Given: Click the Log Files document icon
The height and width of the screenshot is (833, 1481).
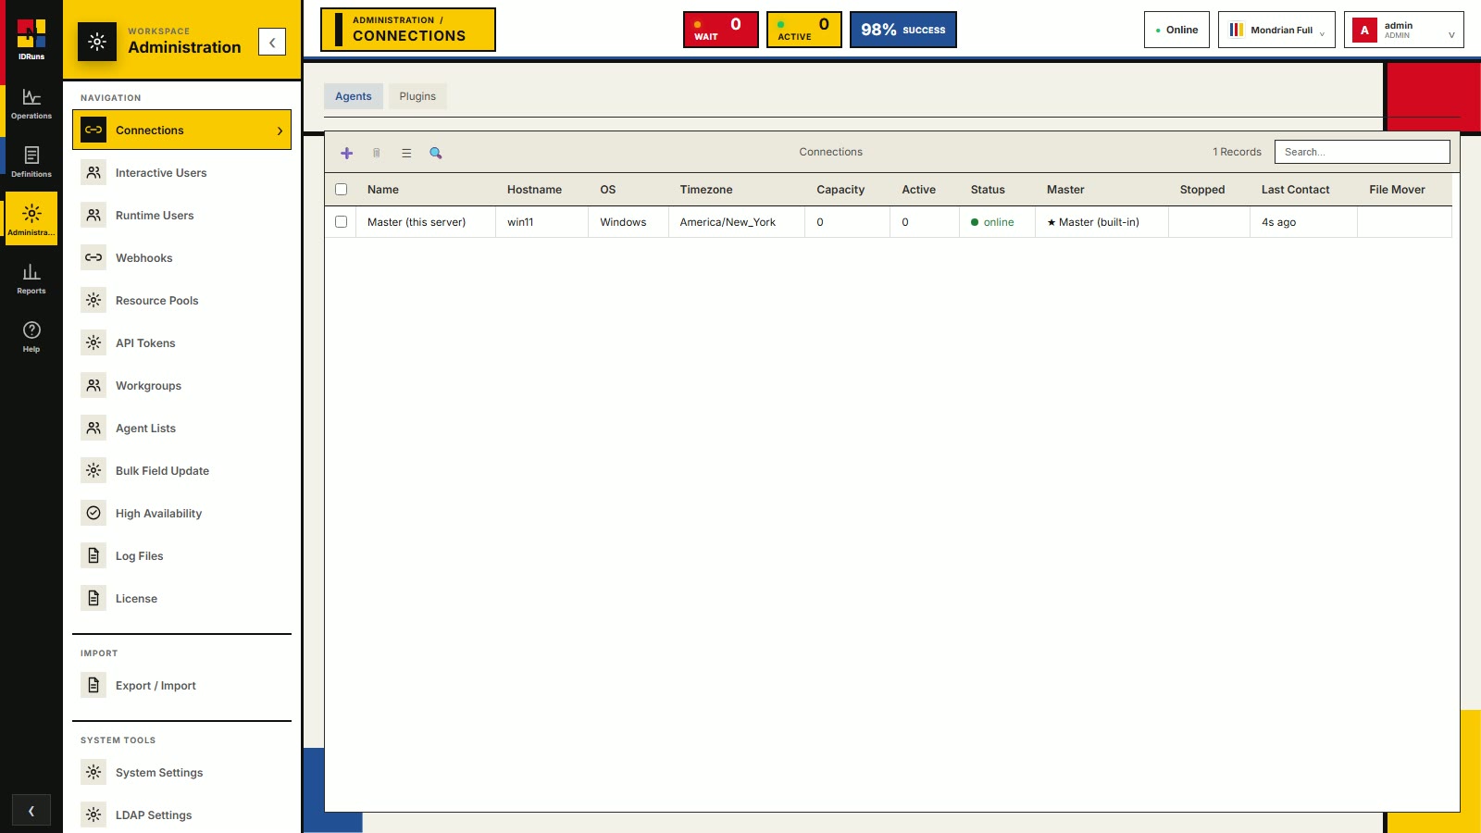Looking at the screenshot, I should pos(93,555).
